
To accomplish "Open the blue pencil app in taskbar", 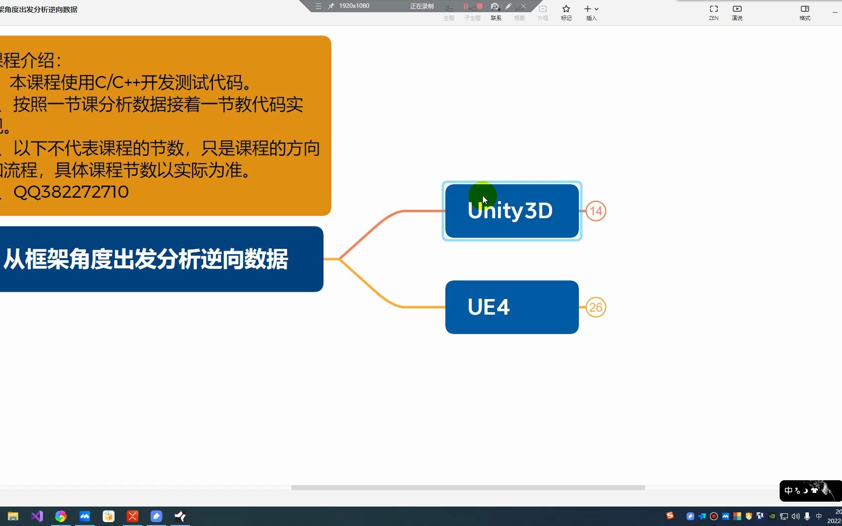I will (156, 516).
